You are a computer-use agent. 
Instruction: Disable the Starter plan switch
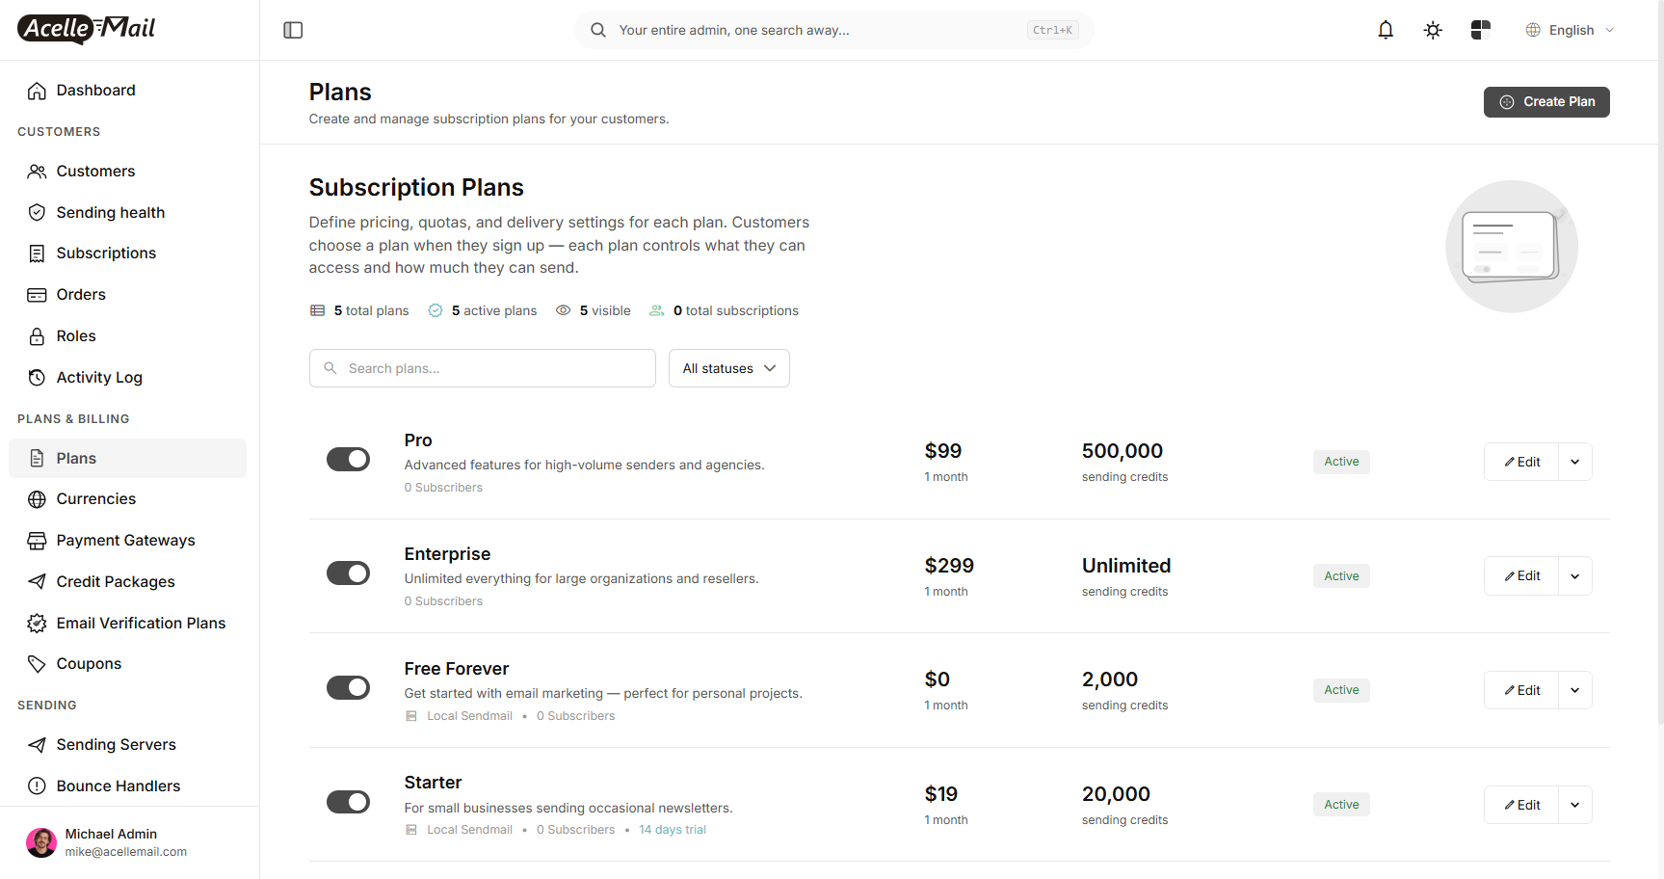click(x=348, y=802)
